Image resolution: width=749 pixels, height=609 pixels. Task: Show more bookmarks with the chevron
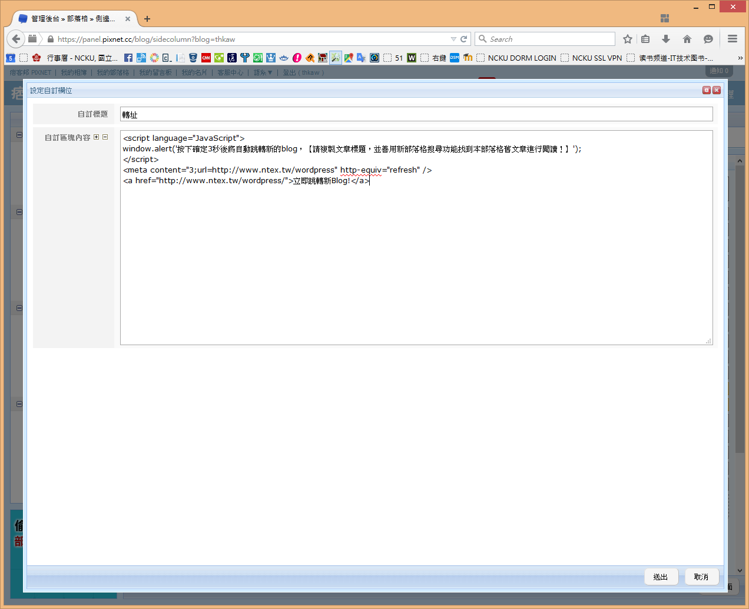pyautogui.click(x=740, y=58)
